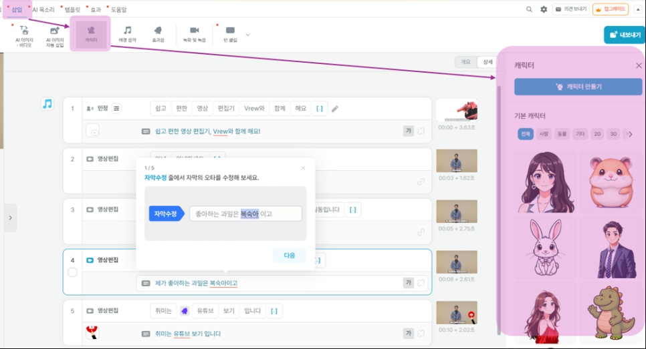Tick the checkbox in clip 4
The width and height of the screenshot is (646, 349).
tap(72, 272)
